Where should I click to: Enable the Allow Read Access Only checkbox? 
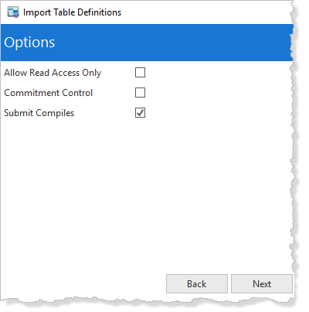[x=140, y=73]
